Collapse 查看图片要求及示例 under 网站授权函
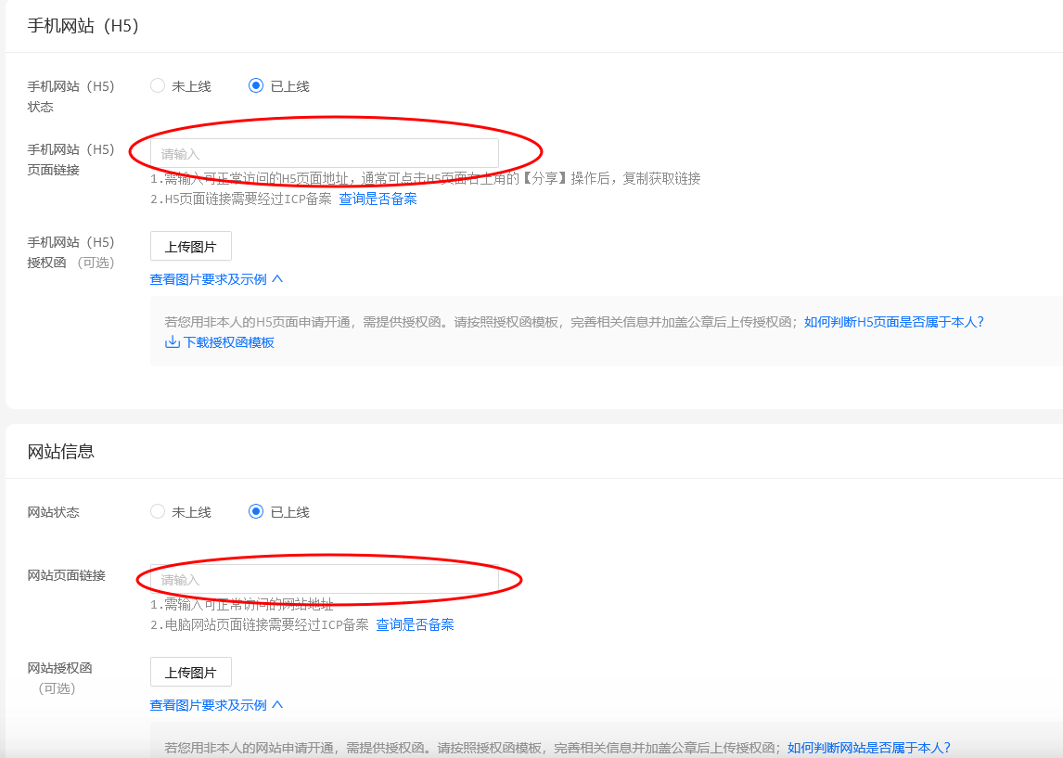Screen dimensions: 1063x758 tap(208, 705)
